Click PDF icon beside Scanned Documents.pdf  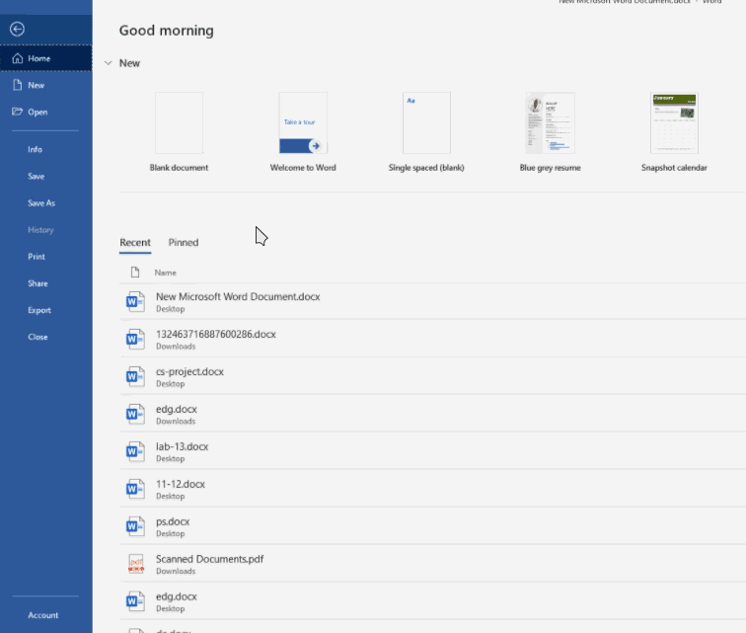pyautogui.click(x=136, y=564)
